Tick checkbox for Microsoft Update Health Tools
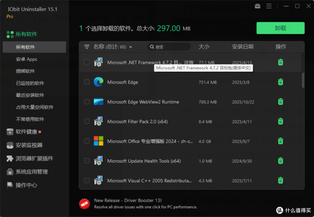 click(87, 161)
